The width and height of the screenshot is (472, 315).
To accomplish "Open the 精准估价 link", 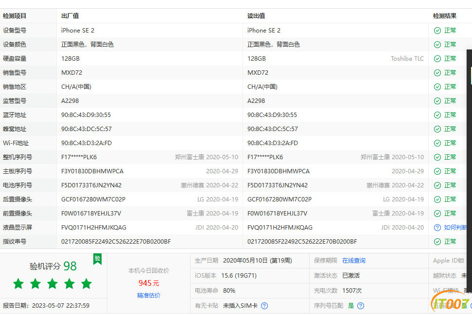I will click(149, 296).
